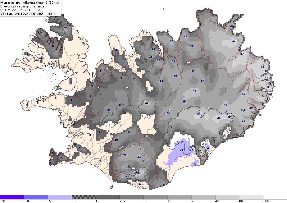This screenshot has height=203, width=287.
Task: Click the light lavender -5 to -1 legend swatch
Action: point(60,197)
